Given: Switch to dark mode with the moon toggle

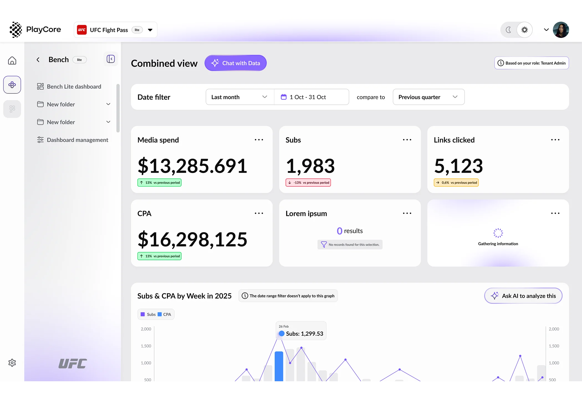Looking at the screenshot, I should coord(508,30).
